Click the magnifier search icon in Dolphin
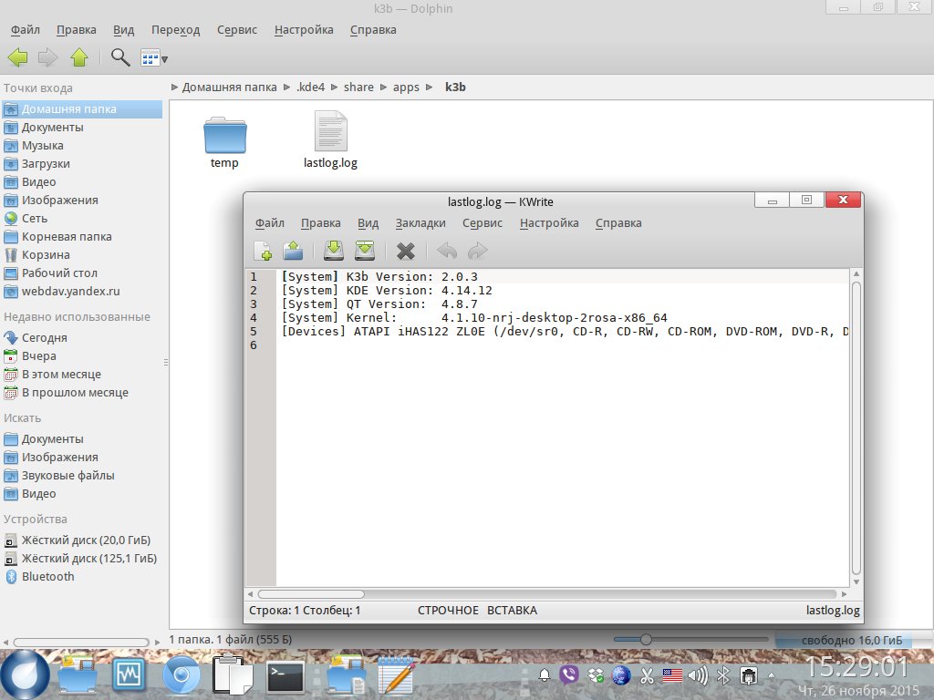Viewport: 934px width, 700px height. point(119,57)
